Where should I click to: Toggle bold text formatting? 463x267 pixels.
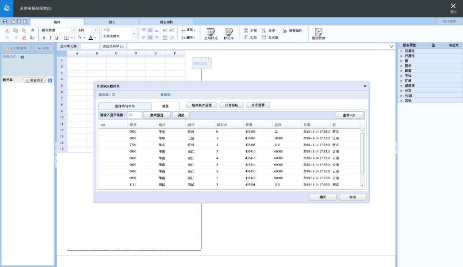tap(44, 38)
